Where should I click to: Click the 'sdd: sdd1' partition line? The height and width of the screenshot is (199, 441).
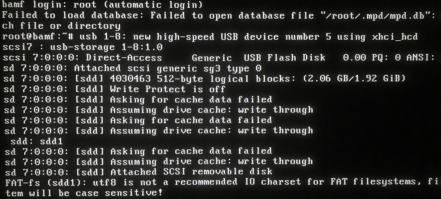click(x=37, y=141)
